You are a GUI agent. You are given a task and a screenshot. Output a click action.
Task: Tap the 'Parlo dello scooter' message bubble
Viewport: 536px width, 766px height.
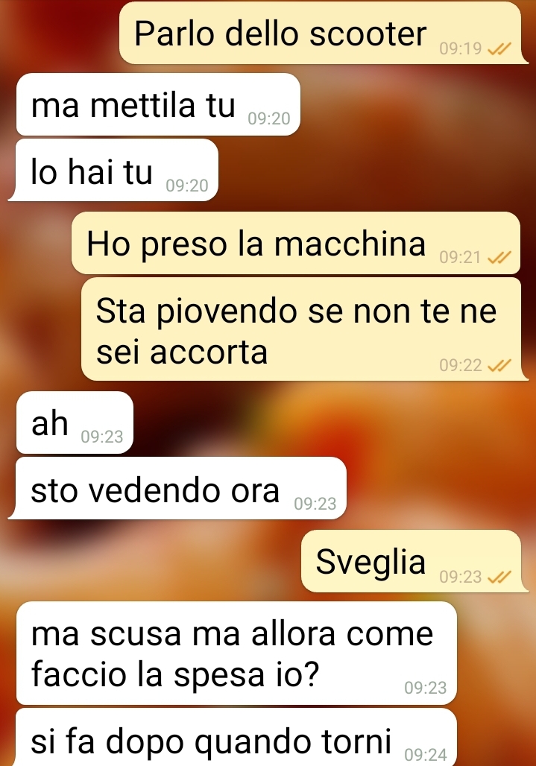pyautogui.click(x=324, y=33)
